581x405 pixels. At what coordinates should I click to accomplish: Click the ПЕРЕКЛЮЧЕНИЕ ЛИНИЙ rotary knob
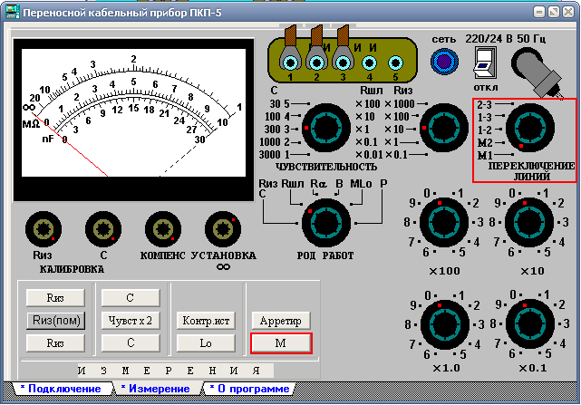[x=530, y=128]
